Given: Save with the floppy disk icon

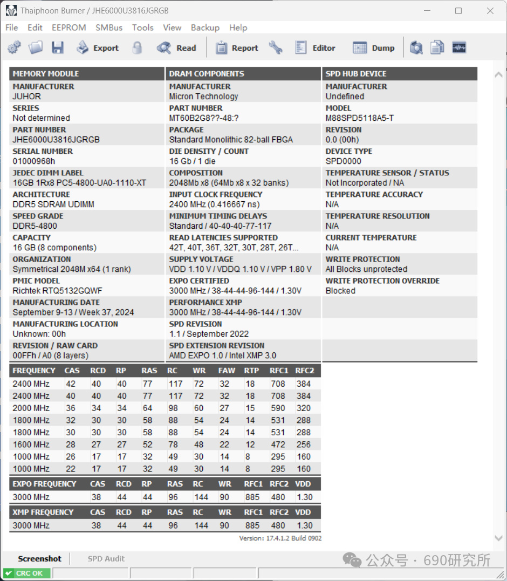Looking at the screenshot, I should click(x=57, y=48).
